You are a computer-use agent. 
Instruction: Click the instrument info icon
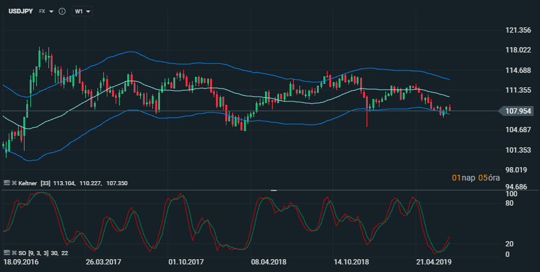tap(62, 11)
